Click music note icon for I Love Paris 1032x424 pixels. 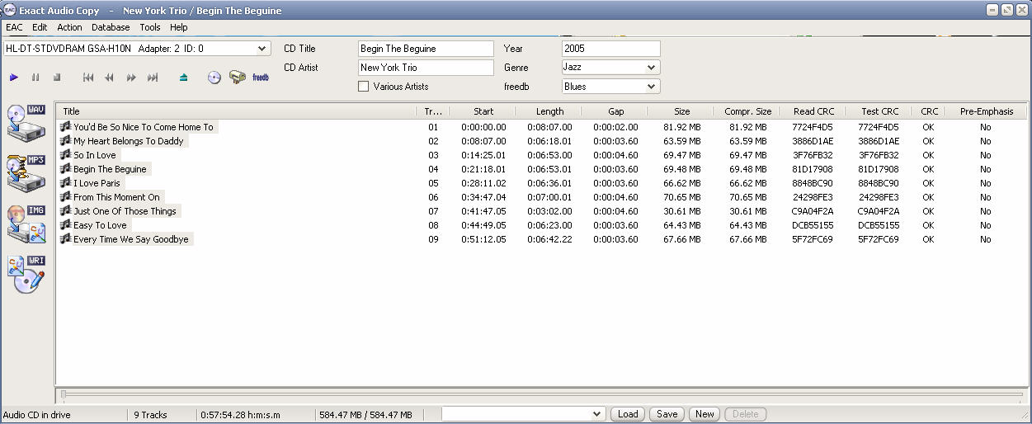coord(65,182)
